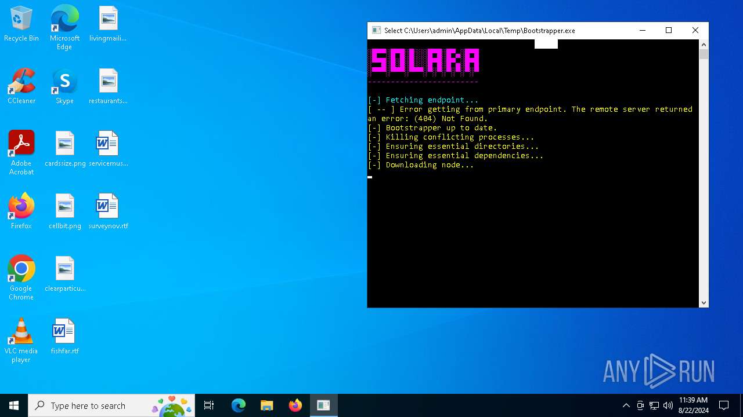Viewport: 743px width, 417px height.
Task: Open the Recycle Bin desktop icon
Action: (x=21, y=24)
